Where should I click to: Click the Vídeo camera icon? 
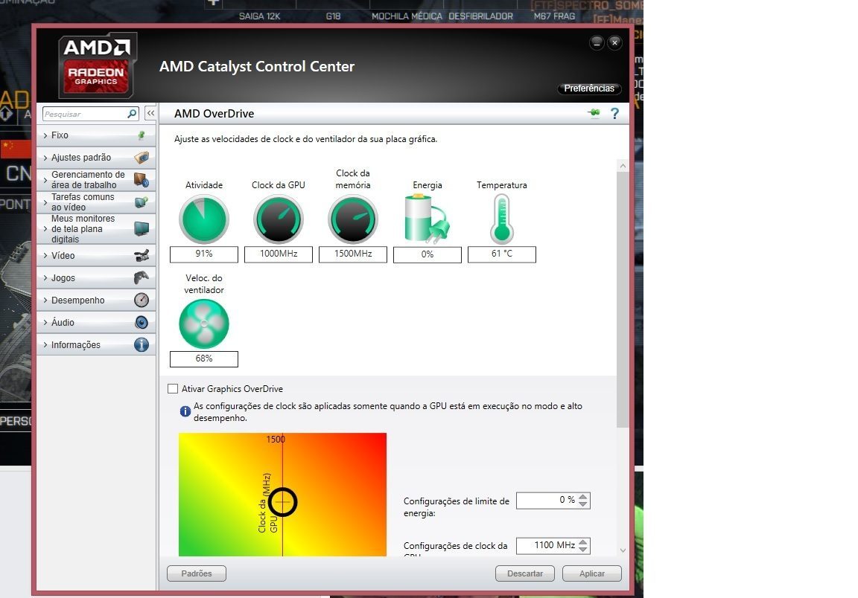pyautogui.click(x=142, y=255)
